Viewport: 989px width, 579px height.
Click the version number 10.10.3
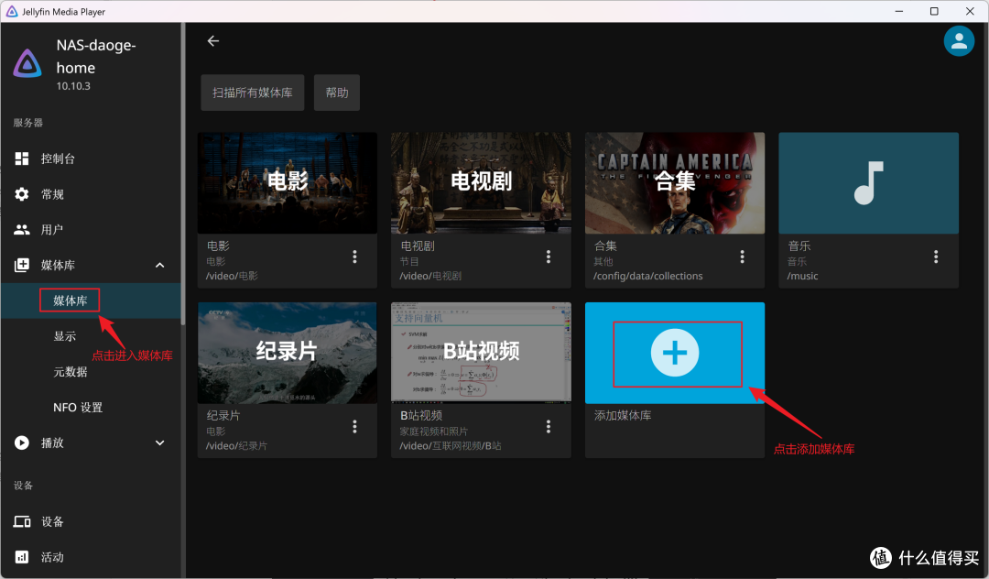coord(73,86)
